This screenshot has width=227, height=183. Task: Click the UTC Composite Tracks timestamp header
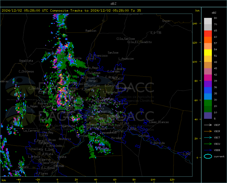71,11
